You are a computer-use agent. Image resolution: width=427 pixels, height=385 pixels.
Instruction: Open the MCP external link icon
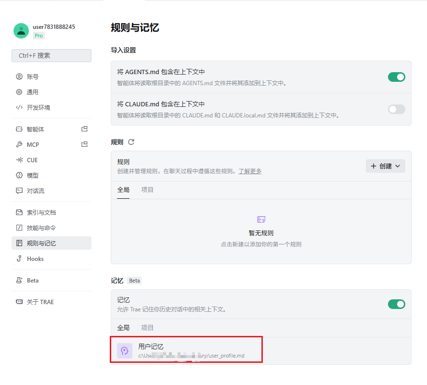point(84,144)
